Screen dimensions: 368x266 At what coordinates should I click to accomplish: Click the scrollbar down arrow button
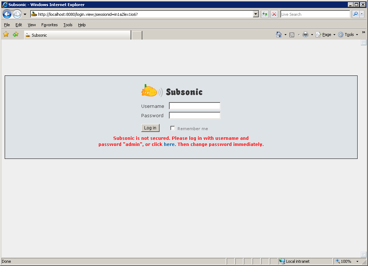364,254
